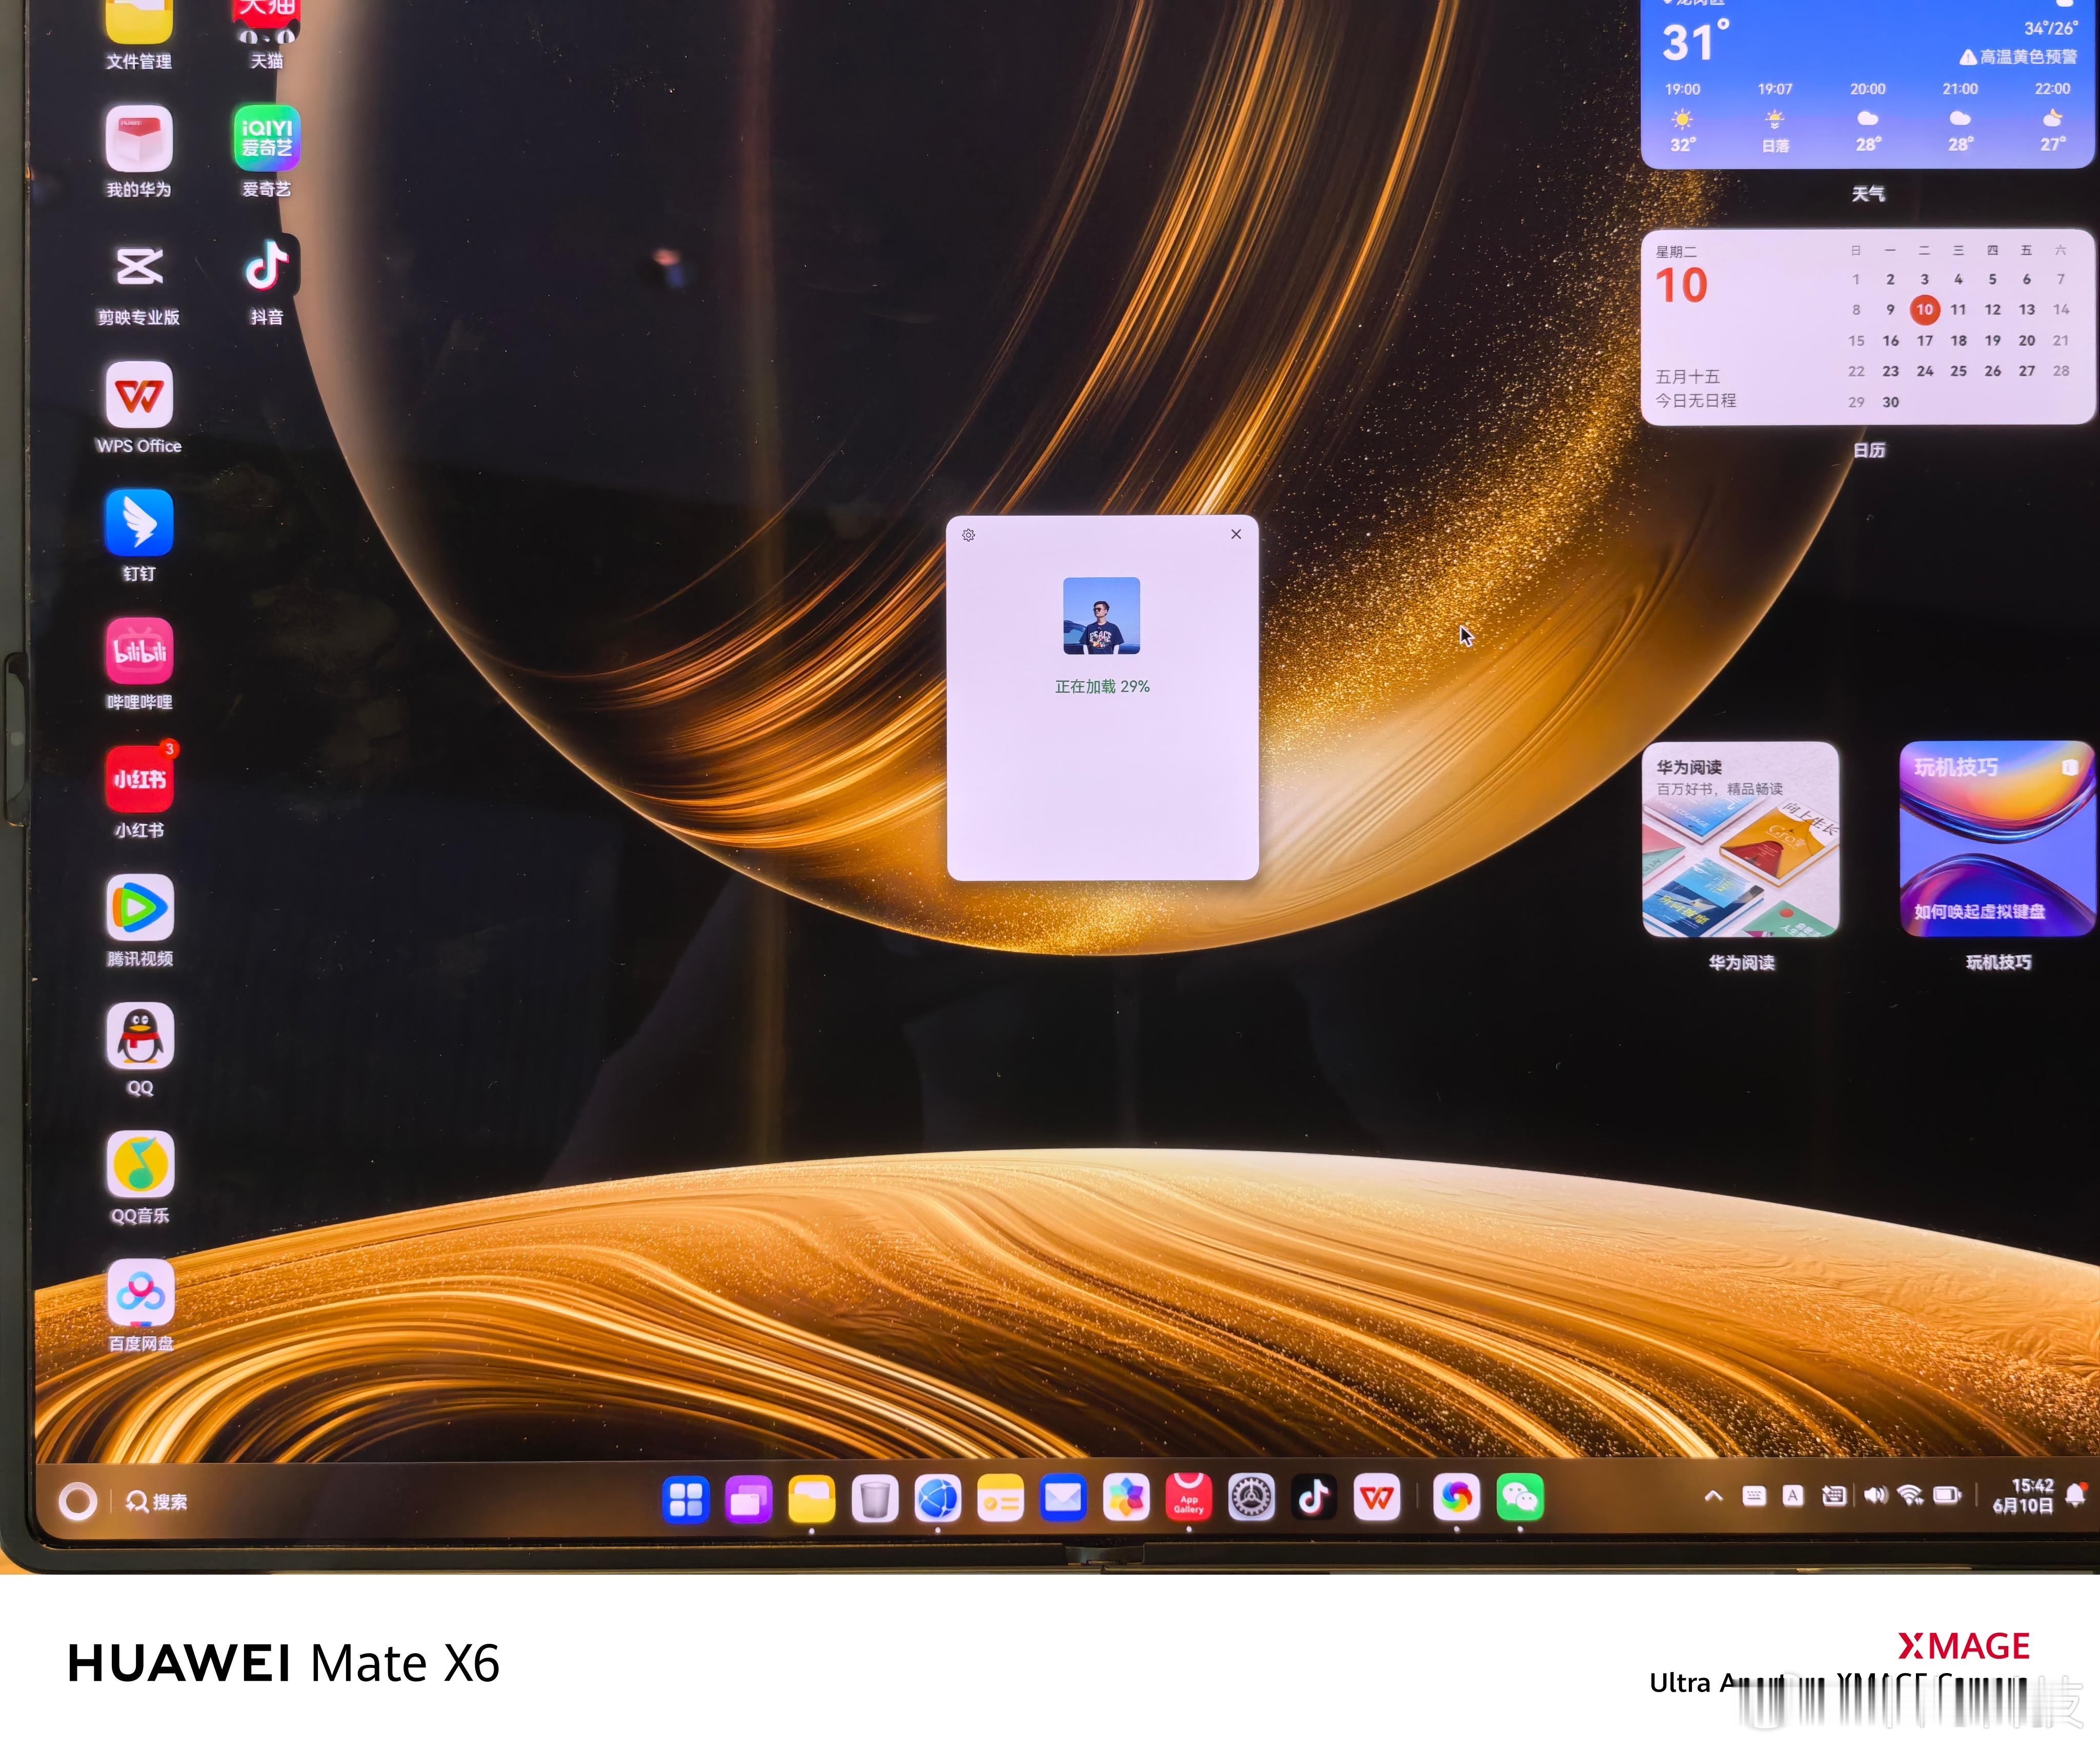Open the iQIYI 爱奇艺 app
2100x1751 pixels.
(266, 139)
